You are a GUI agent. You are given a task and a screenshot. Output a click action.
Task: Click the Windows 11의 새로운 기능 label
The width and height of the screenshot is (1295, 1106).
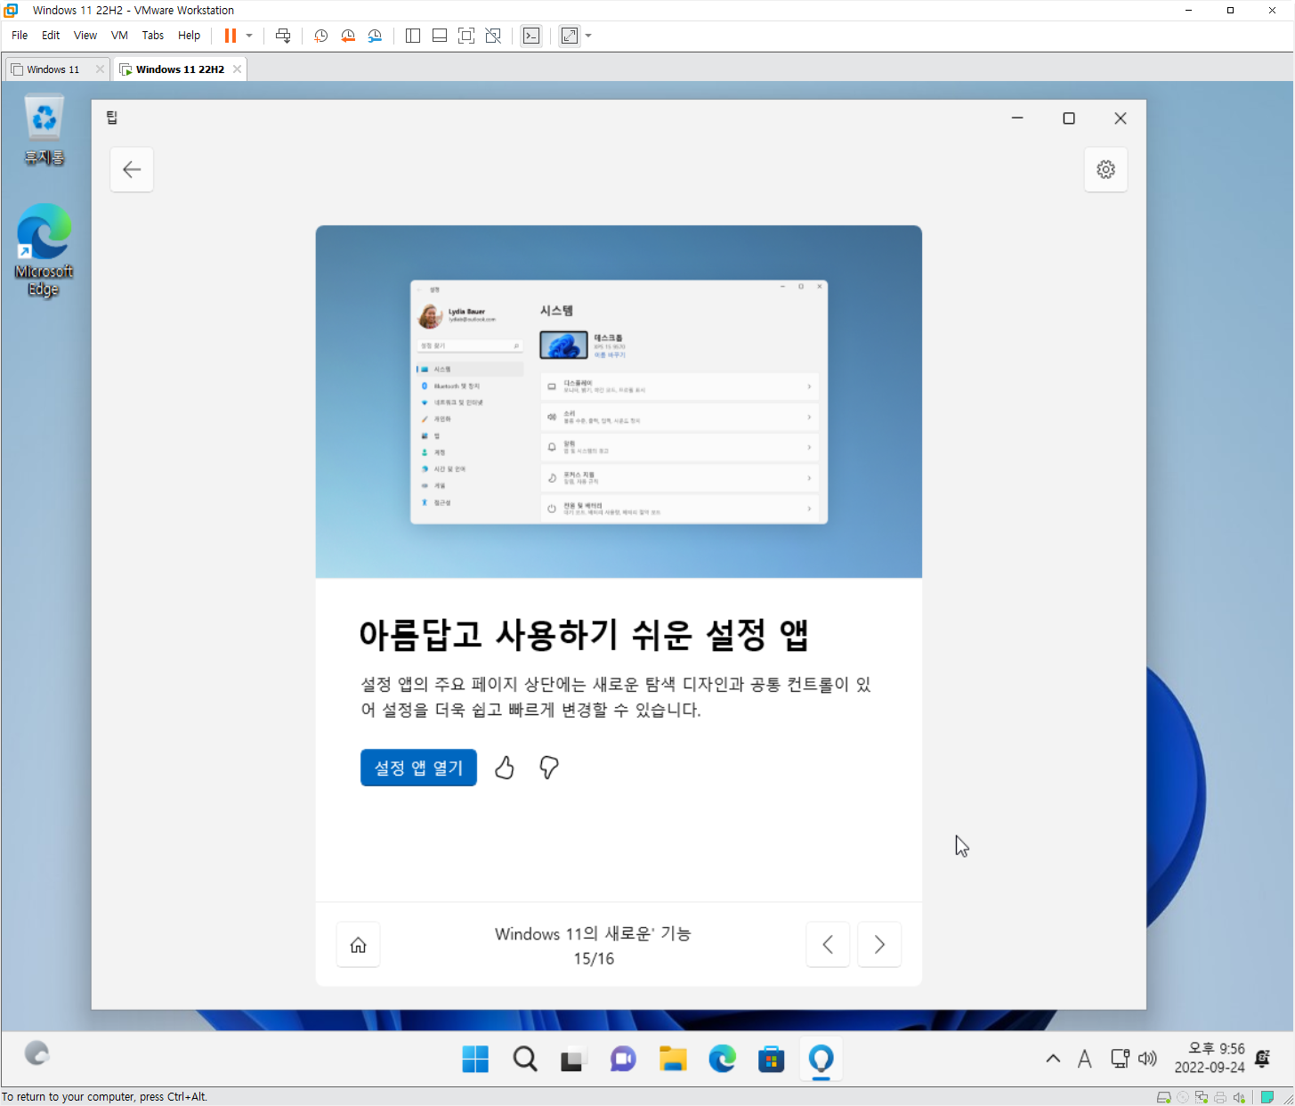[594, 933]
